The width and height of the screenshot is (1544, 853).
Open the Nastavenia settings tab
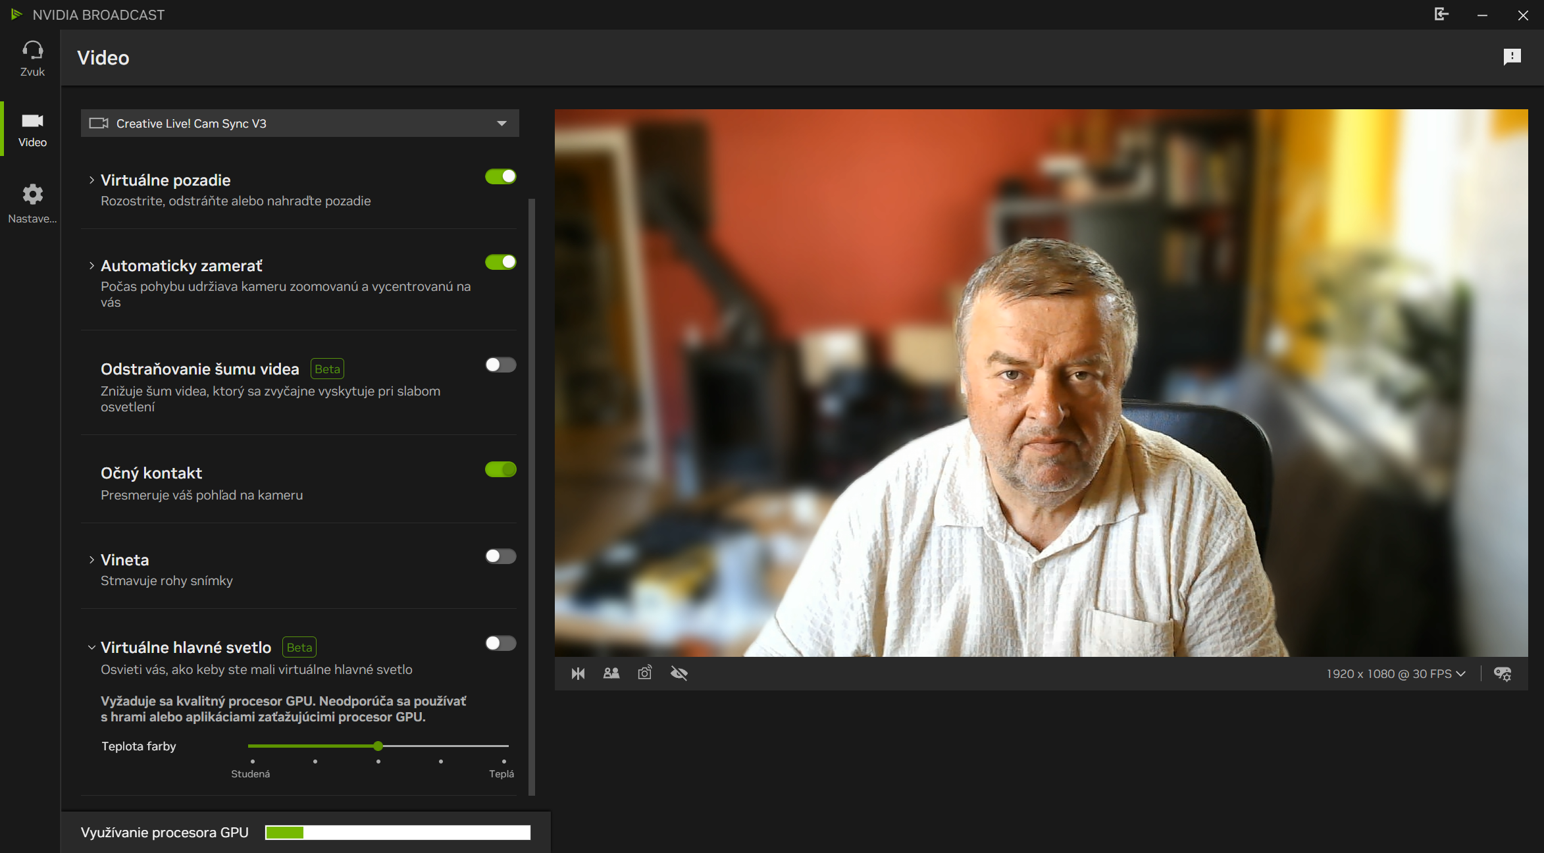[32, 203]
